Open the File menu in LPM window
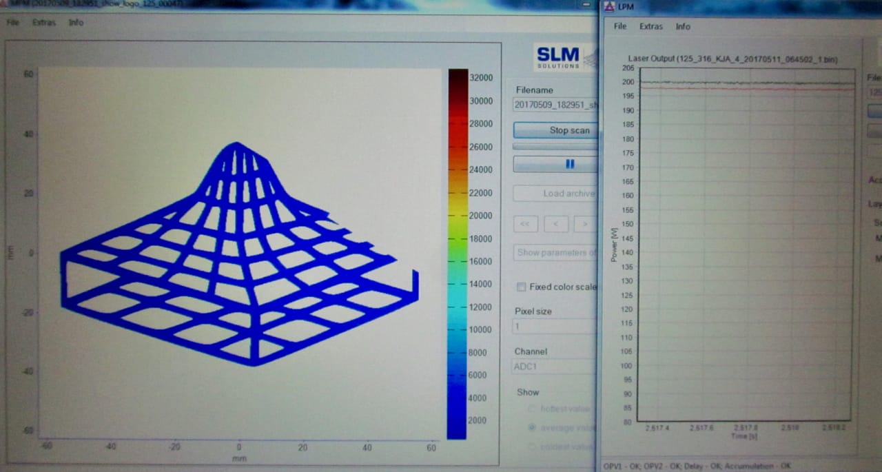The image size is (882, 472). point(620,26)
